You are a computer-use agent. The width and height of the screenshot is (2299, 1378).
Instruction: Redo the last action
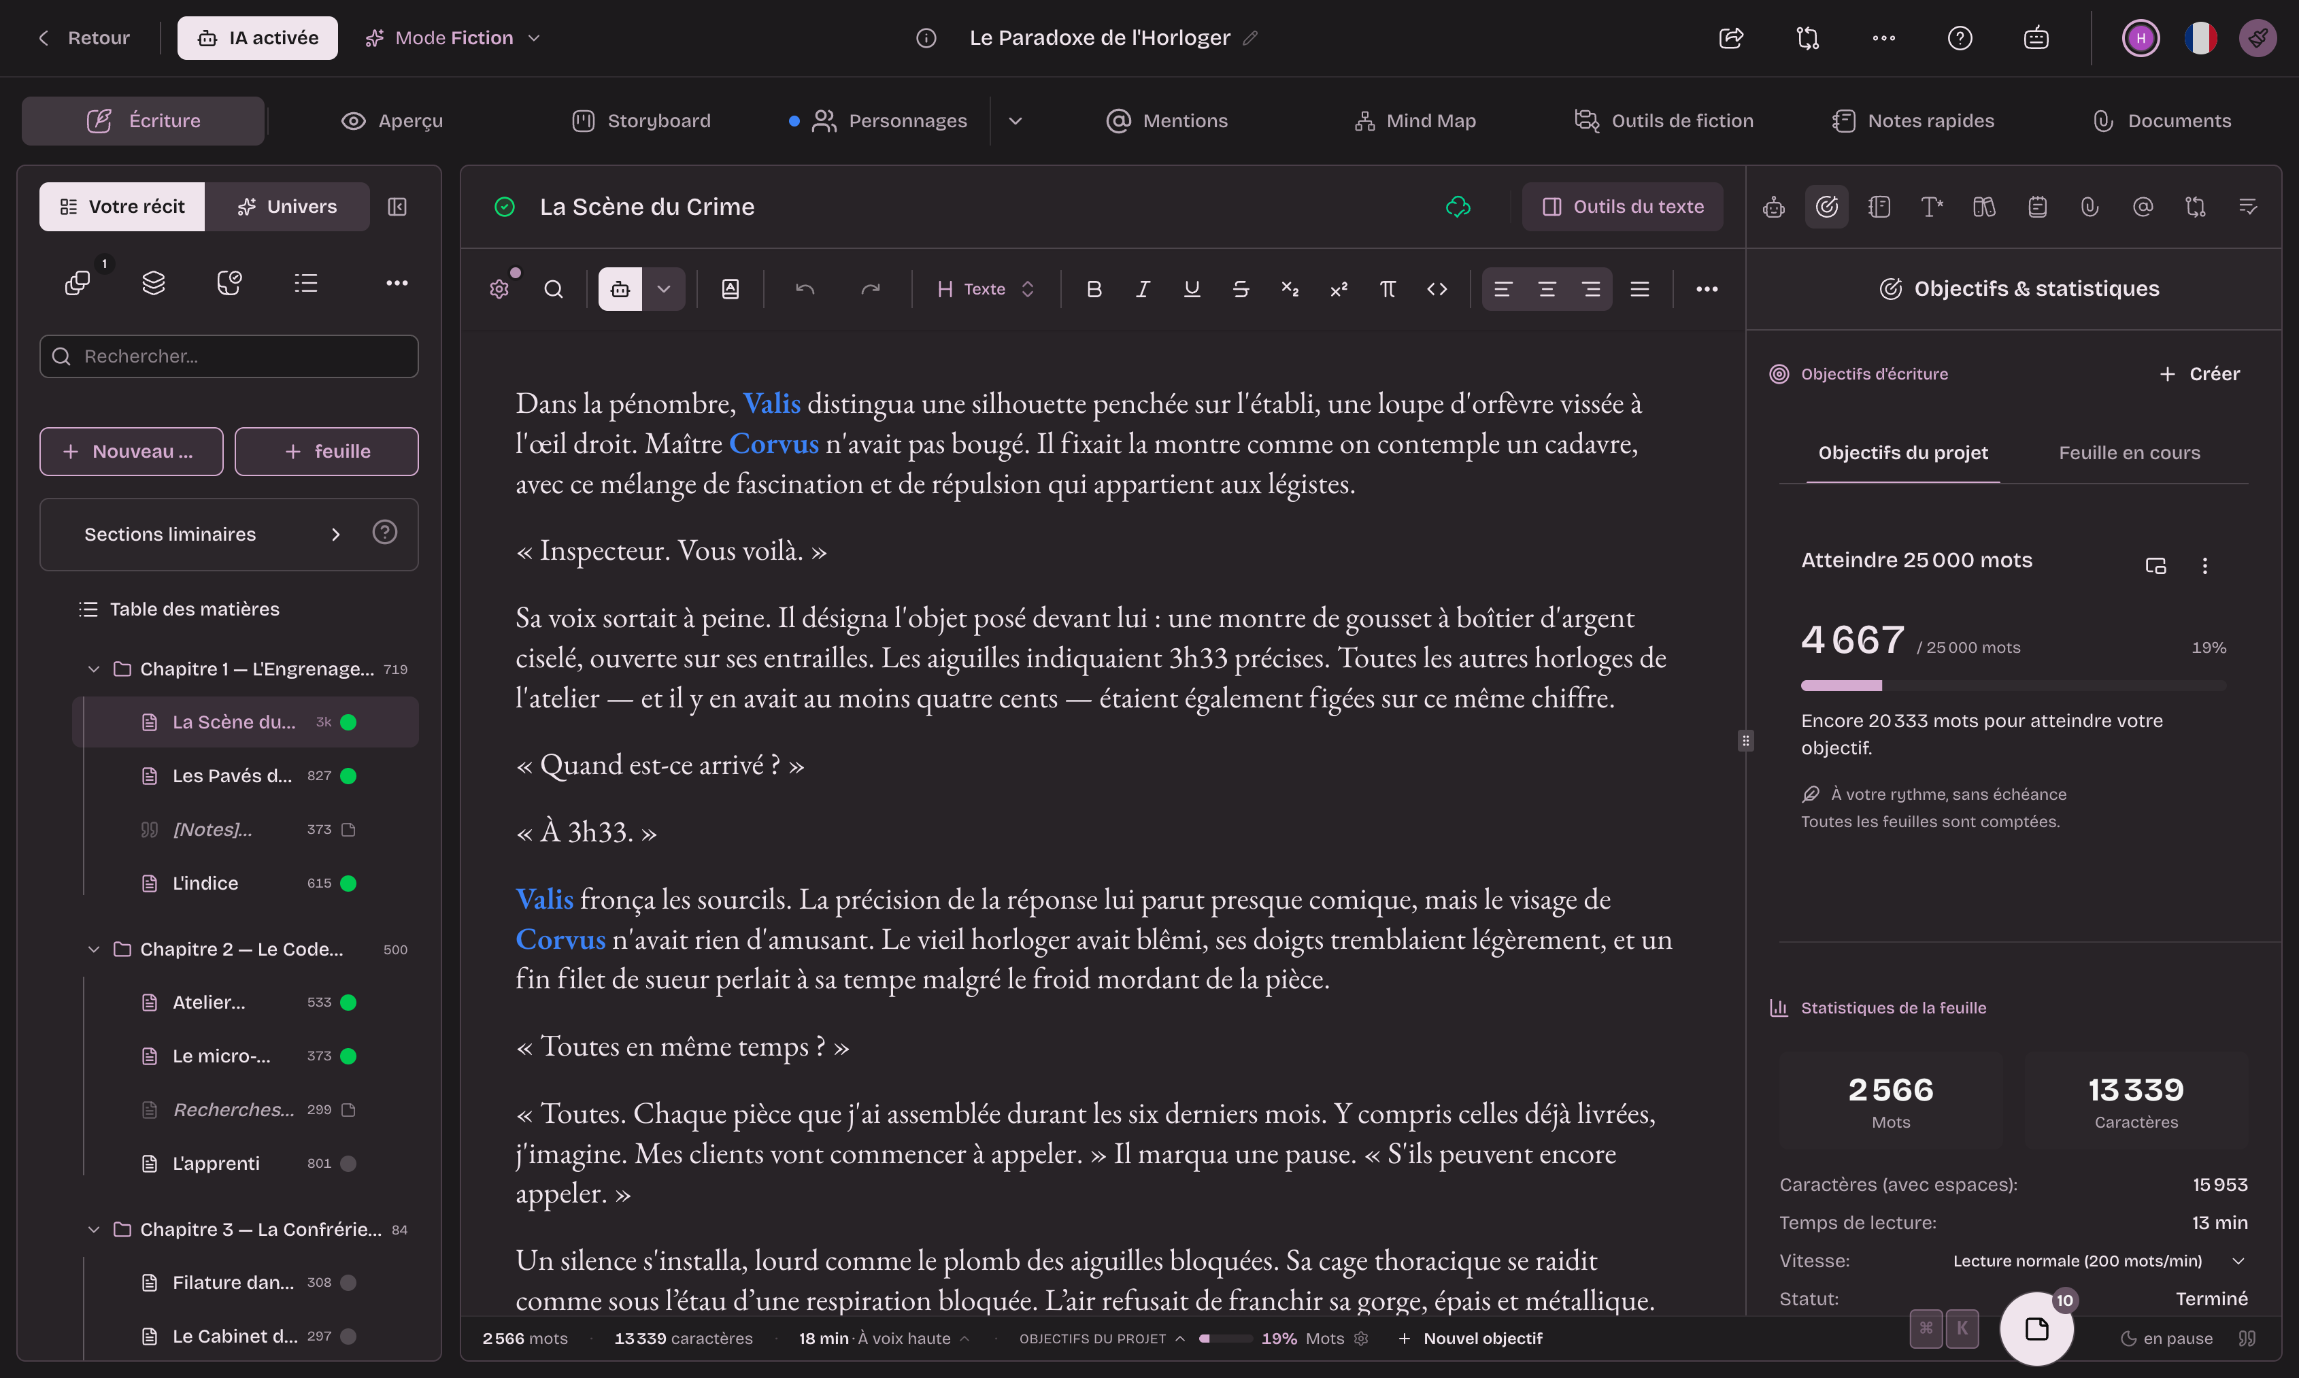click(x=870, y=289)
